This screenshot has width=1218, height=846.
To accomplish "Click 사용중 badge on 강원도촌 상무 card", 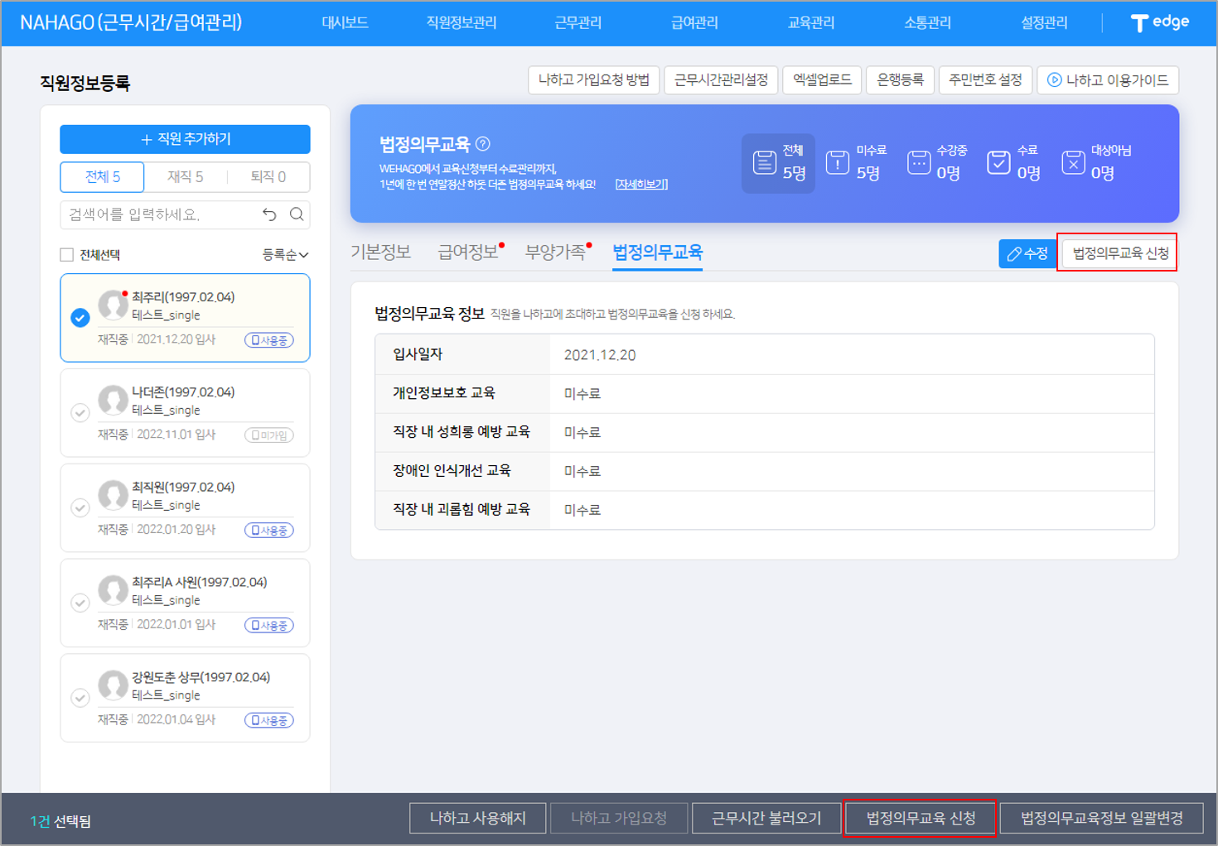I will tap(269, 721).
